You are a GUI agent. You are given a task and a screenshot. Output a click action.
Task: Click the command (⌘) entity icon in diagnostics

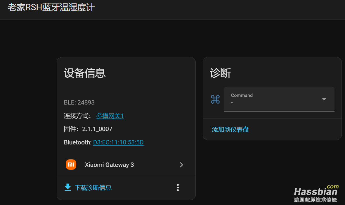click(215, 99)
